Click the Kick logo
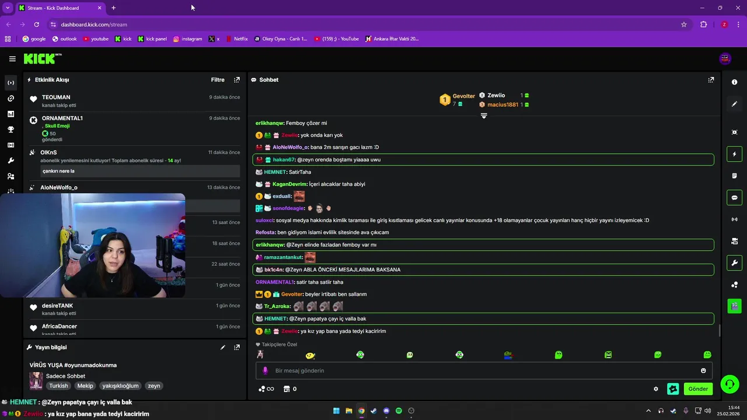 [x=42, y=58]
